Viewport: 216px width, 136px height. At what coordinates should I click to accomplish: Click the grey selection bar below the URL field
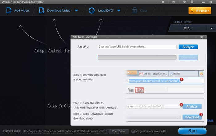tap(137, 57)
